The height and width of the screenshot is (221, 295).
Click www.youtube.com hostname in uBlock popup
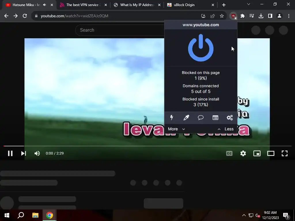point(201,25)
